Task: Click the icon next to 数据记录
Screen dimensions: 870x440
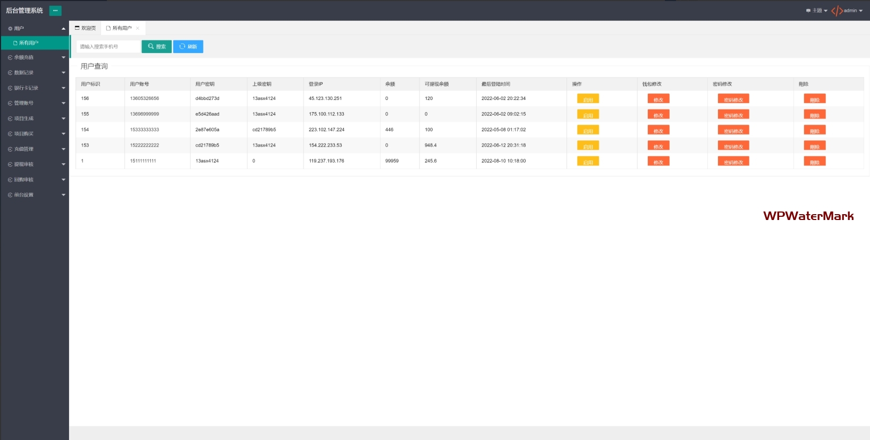Action: pos(10,73)
